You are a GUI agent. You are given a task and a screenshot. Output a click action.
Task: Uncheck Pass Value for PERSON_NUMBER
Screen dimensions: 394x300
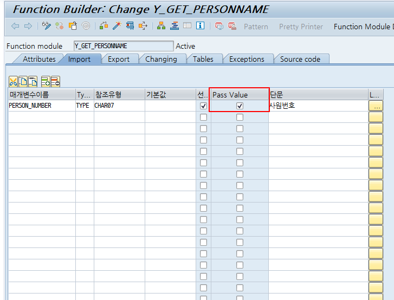(x=240, y=106)
